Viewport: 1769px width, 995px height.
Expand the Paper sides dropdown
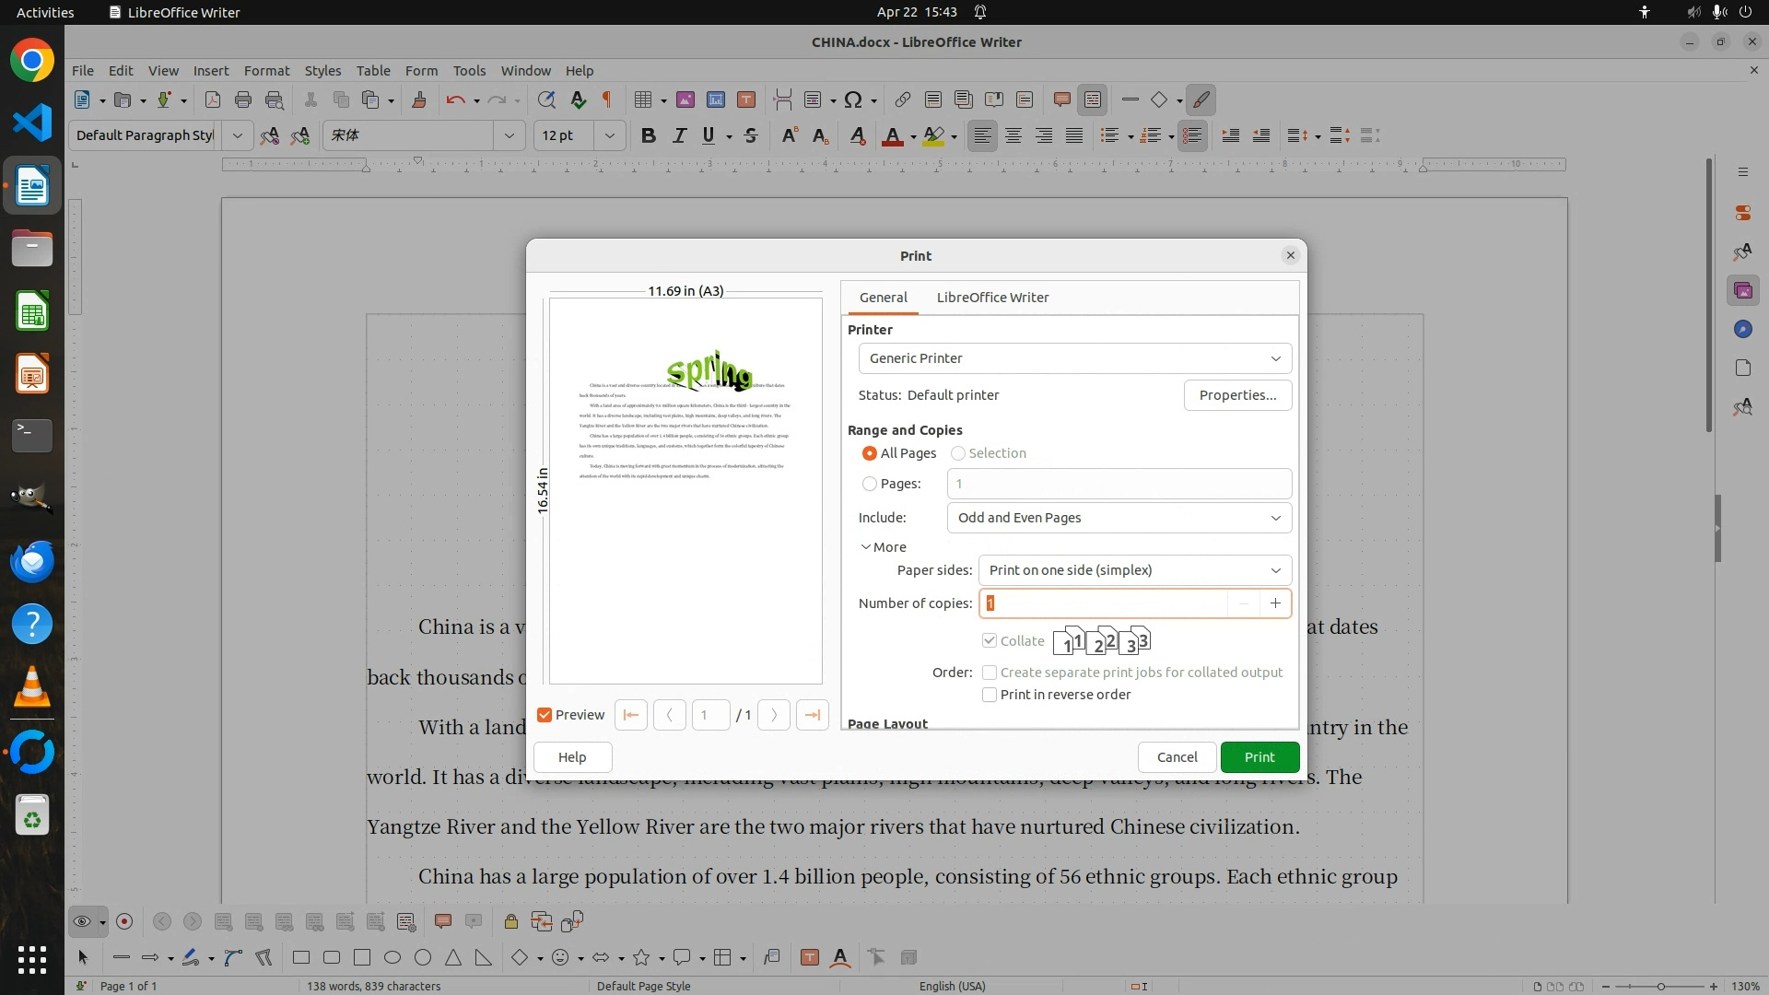[1134, 570]
